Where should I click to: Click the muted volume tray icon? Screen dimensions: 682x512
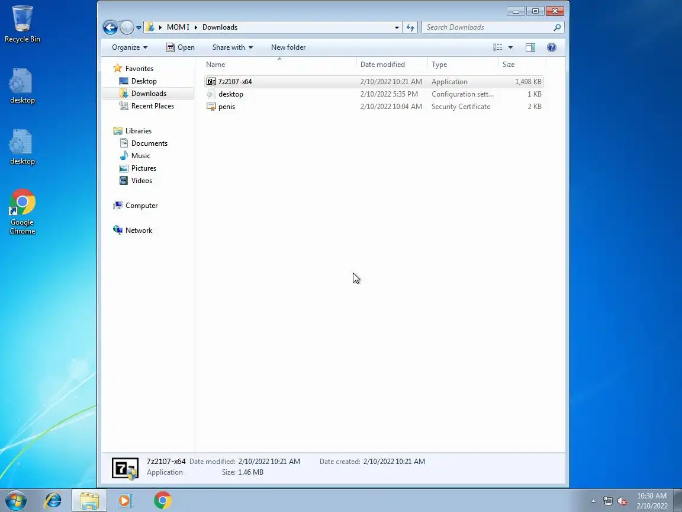point(622,501)
